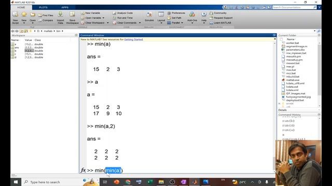The image size is (332, 186).
Task: Switch to the HOME tab
Action: click(21, 7)
